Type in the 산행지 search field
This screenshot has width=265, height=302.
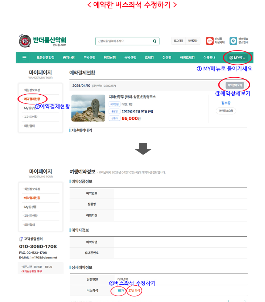coord(124,41)
